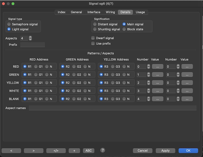
Task: Open XML view with </> button
Action: pos(56,151)
